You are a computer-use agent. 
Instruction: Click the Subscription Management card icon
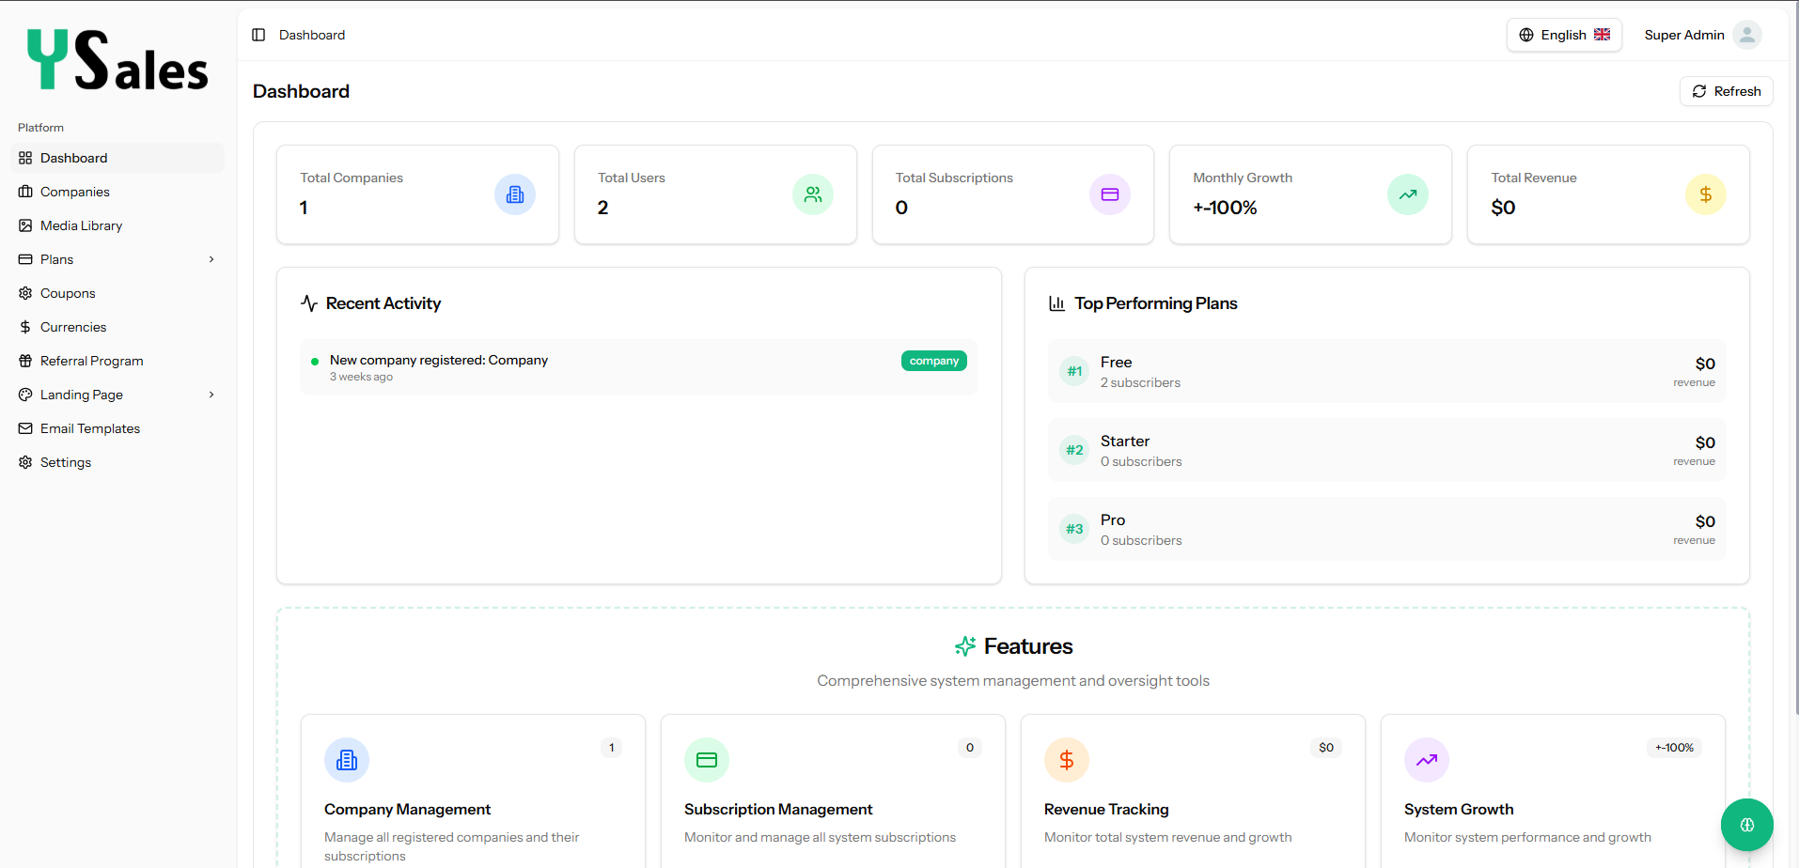coord(707,760)
